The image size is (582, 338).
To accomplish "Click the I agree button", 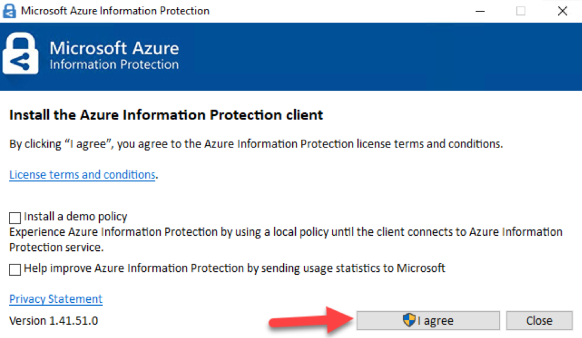I will click(428, 321).
